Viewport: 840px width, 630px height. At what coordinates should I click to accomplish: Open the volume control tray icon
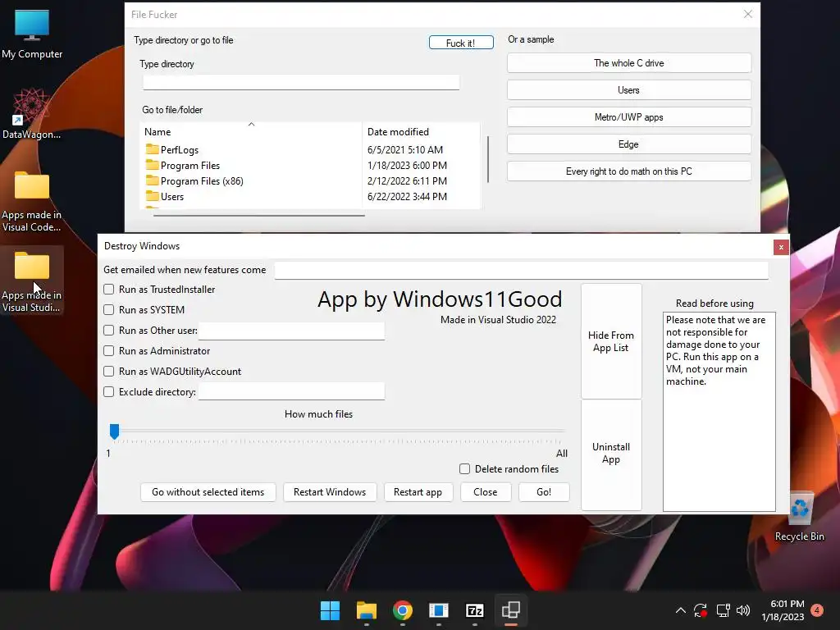pyautogui.click(x=743, y=610)
